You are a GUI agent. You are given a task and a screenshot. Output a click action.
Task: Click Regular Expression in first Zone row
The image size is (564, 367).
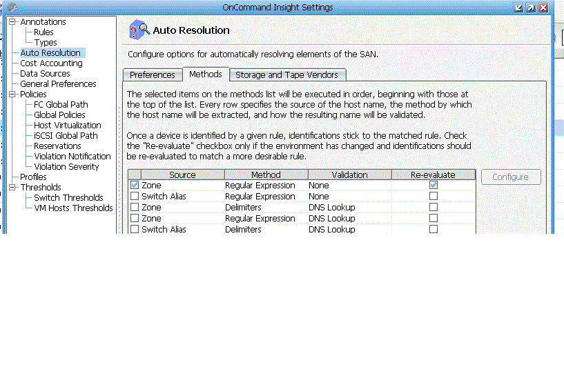click(x=260, y=185)
